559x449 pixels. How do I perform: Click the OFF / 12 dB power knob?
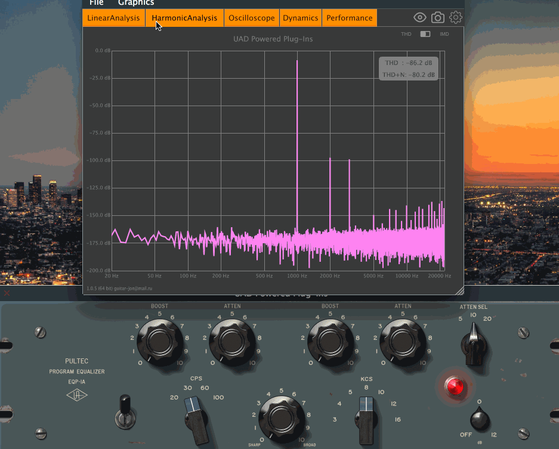480,419
